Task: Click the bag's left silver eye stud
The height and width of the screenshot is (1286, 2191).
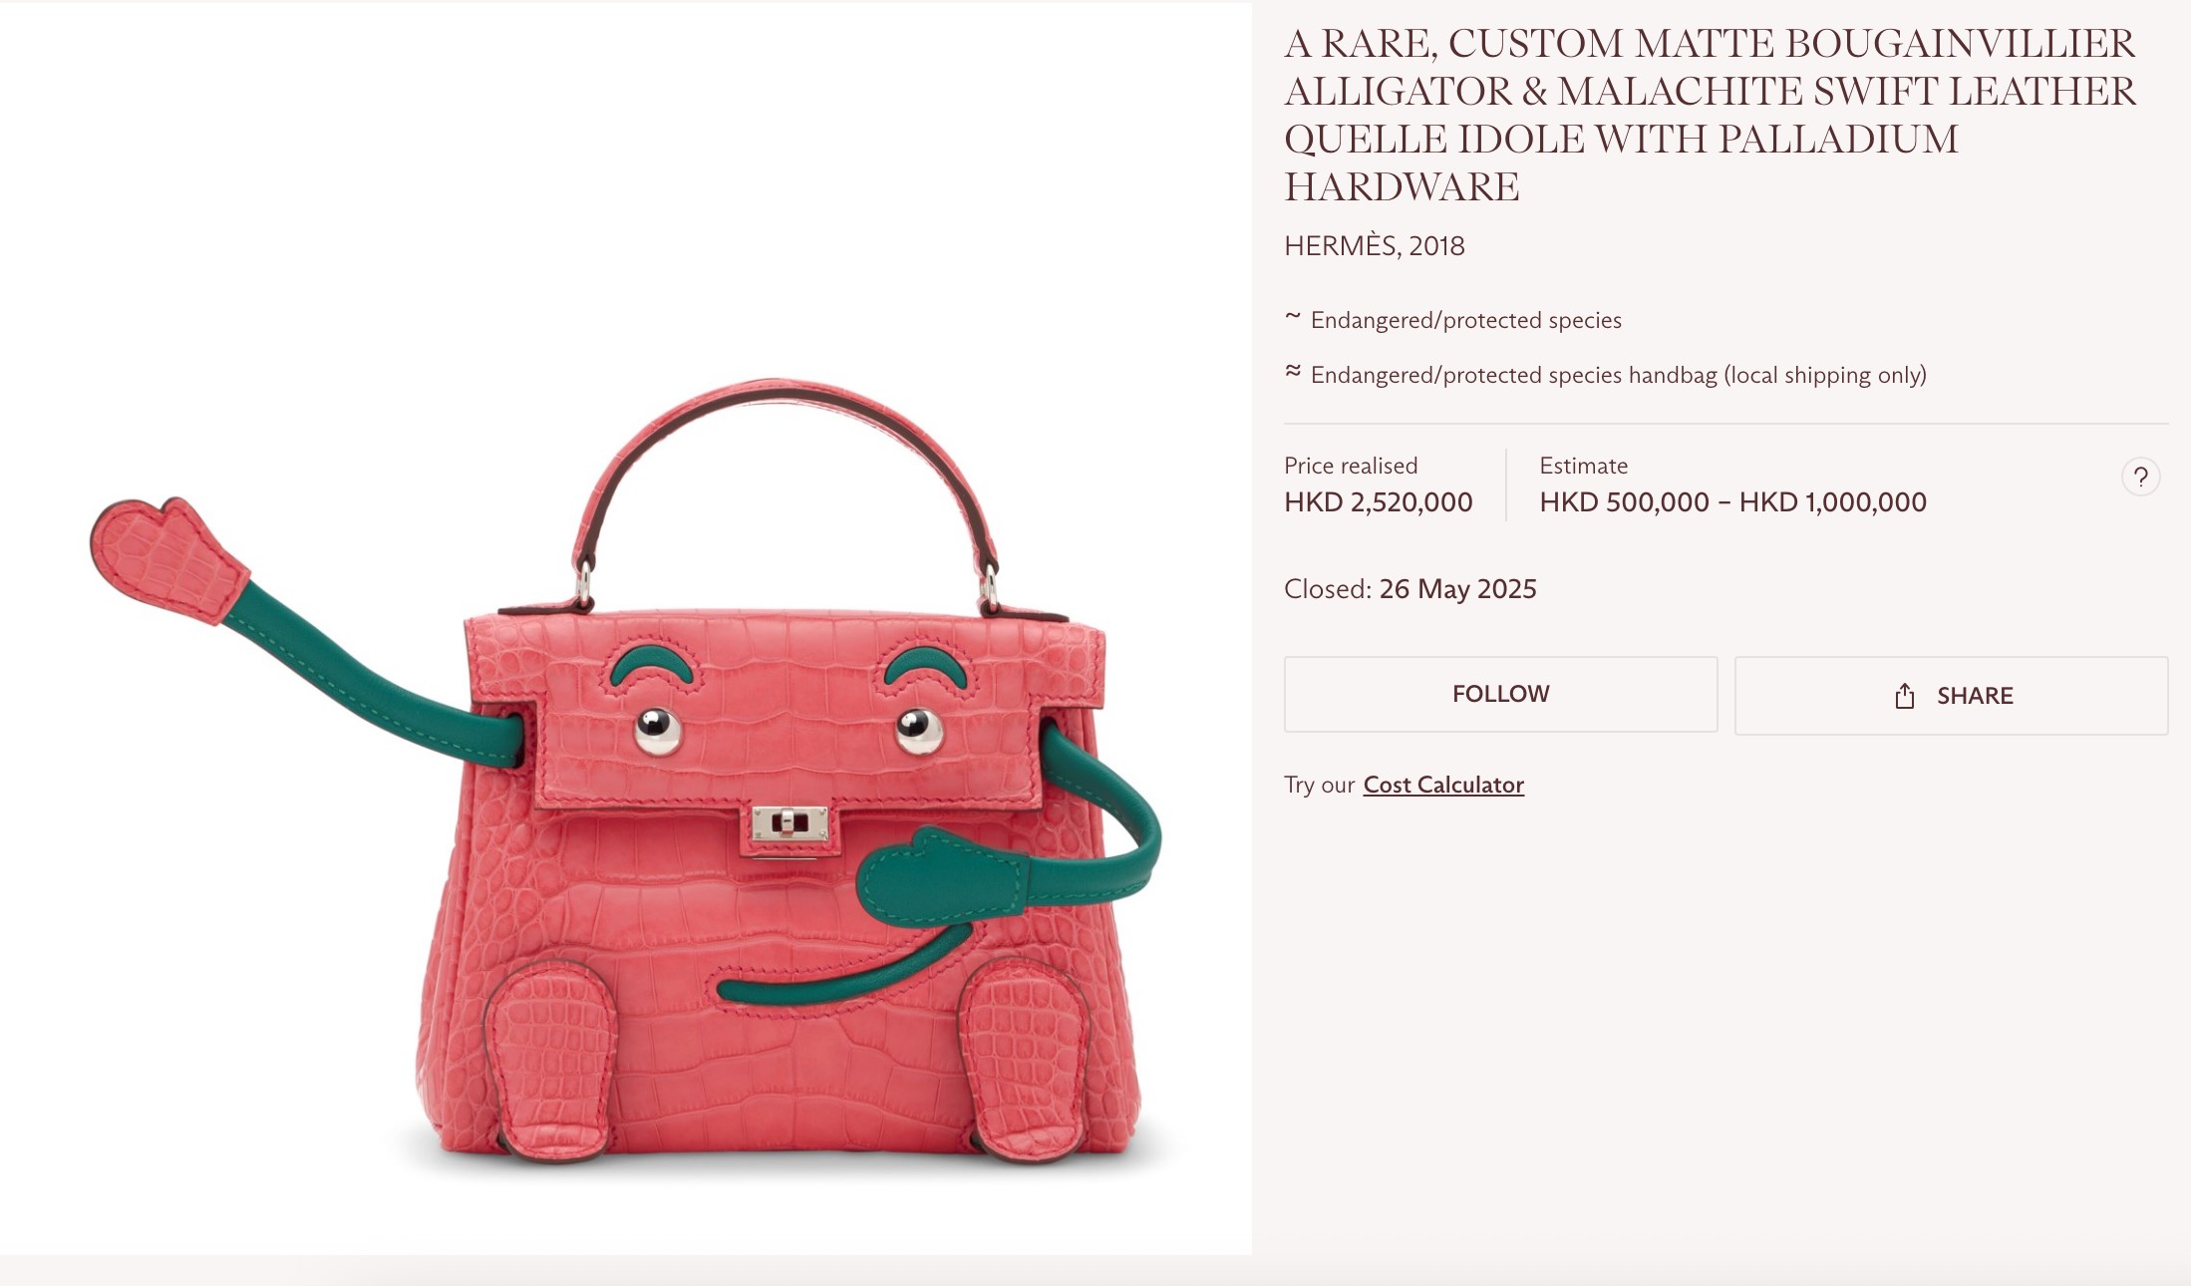Action: (x=657, y=731)
